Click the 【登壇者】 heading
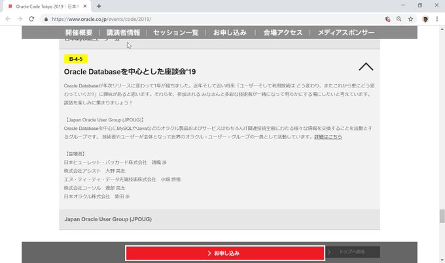The height and width of the screenshot is (263, 445). coord(75,154)
